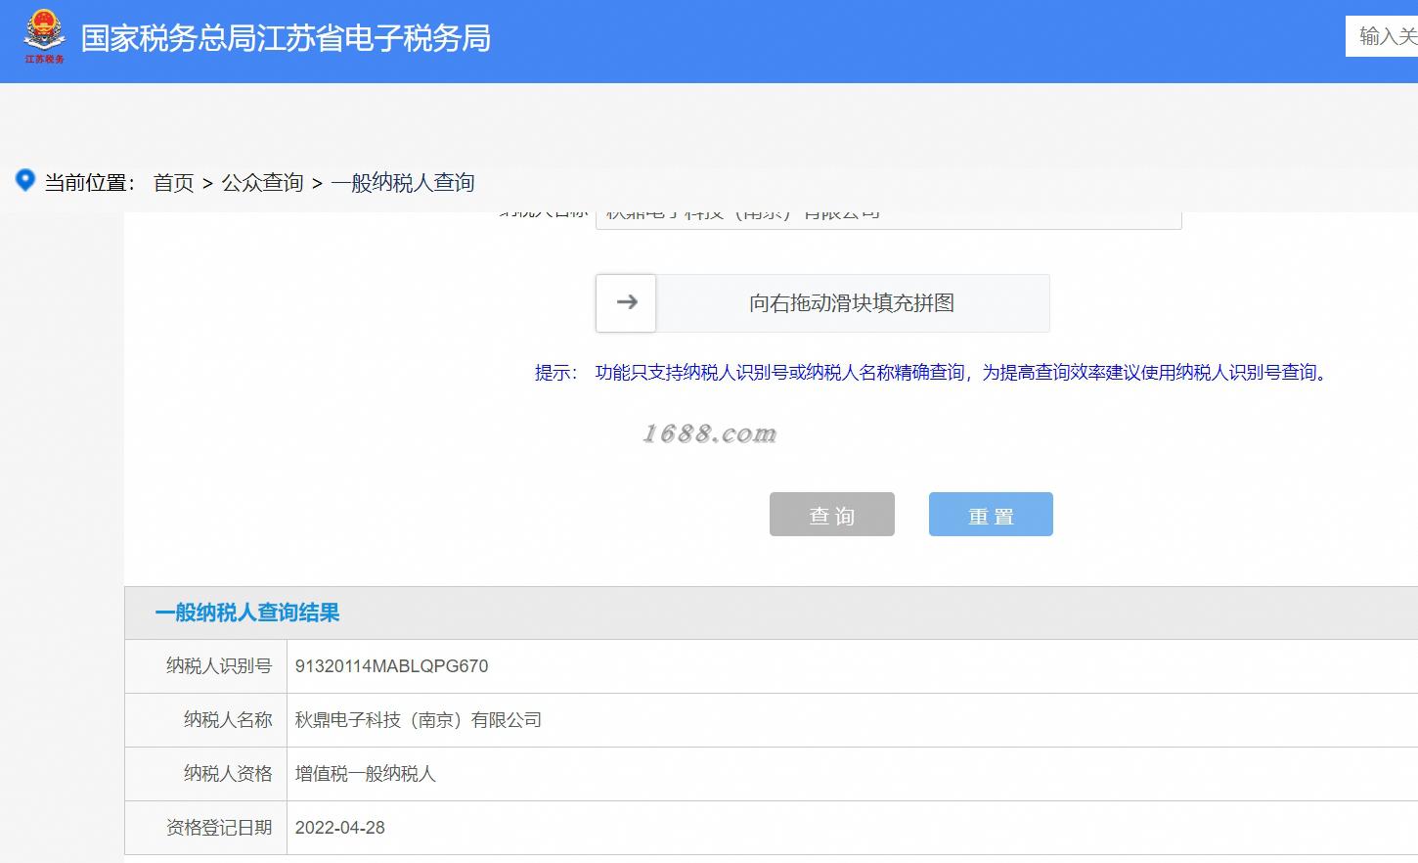
Task: Click the 纳税人资格 row label
Action: pyautogui.click(x=228, y=774)
